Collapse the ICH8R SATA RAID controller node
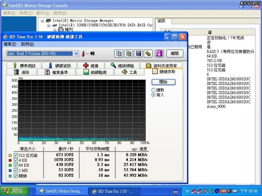 (x=49, y=25)
